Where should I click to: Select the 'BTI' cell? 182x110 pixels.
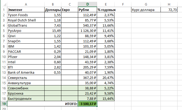[x=26, y=67]
